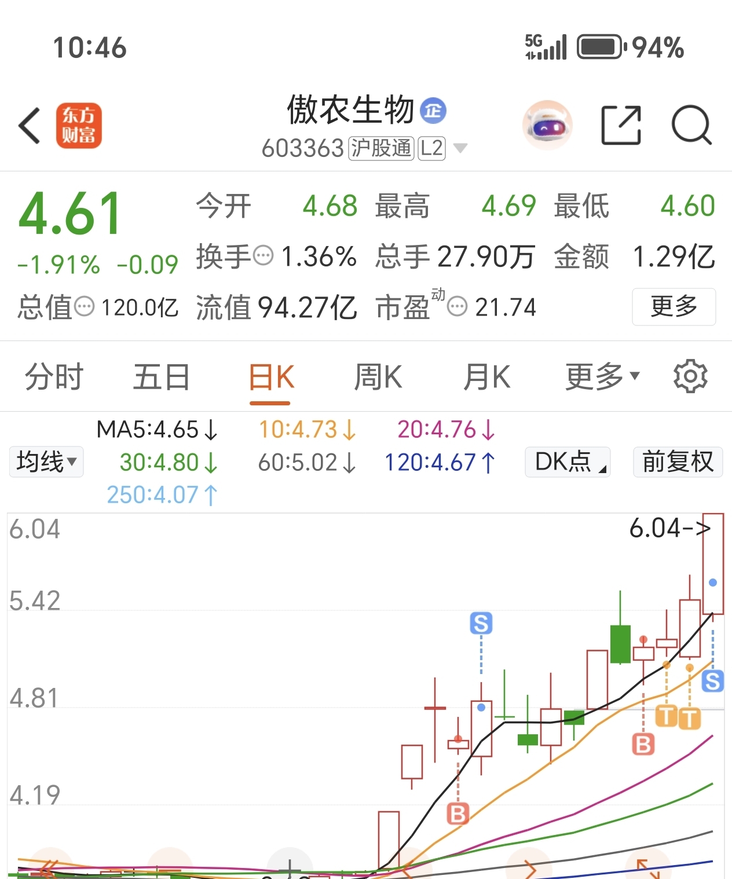Screen dimensions: 732x879
Task: Tap info icon next to 总值
Action: pyautogui.click(x=85, y=306)
